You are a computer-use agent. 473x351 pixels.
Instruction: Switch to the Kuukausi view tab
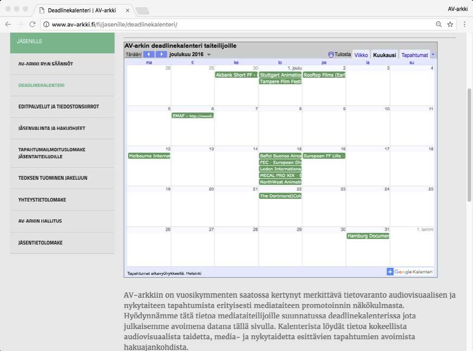pos(384,55)
